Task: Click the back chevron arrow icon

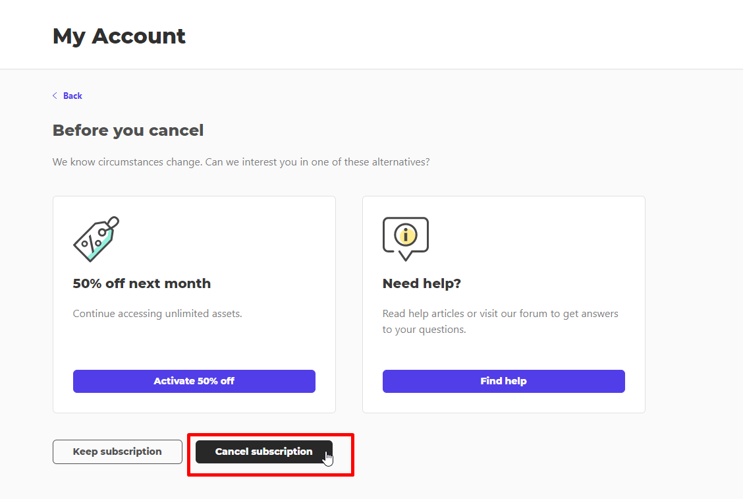Action: pyautogui.click(x=55, y=96)
